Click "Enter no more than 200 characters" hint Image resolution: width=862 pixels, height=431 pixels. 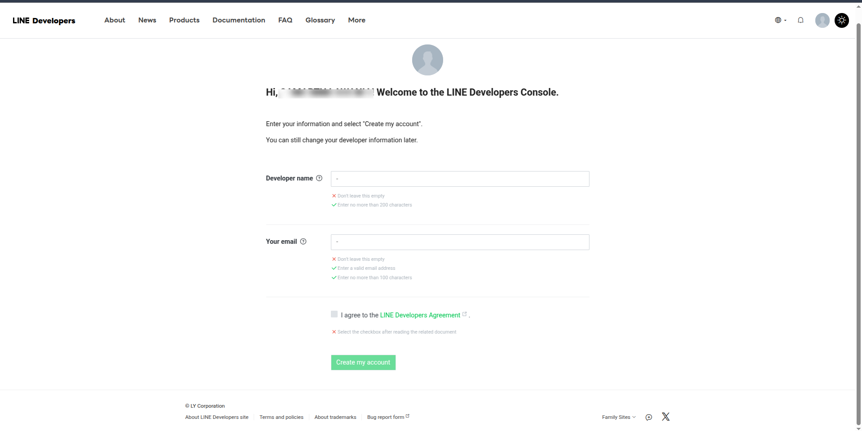(374, 205)
